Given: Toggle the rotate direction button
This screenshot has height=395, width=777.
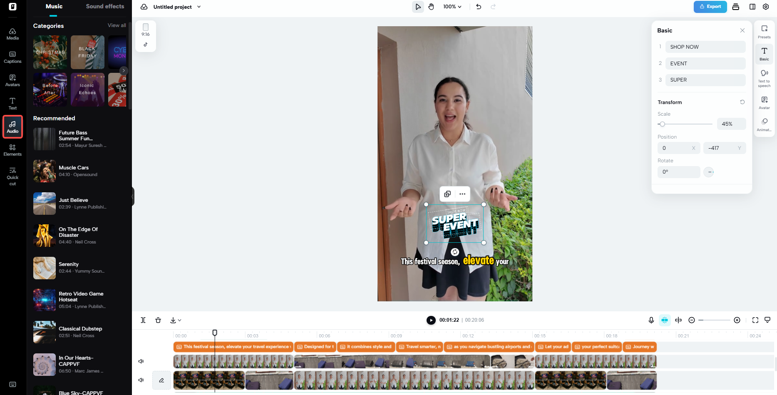Looking at the screenshot, I should (709, 172).
